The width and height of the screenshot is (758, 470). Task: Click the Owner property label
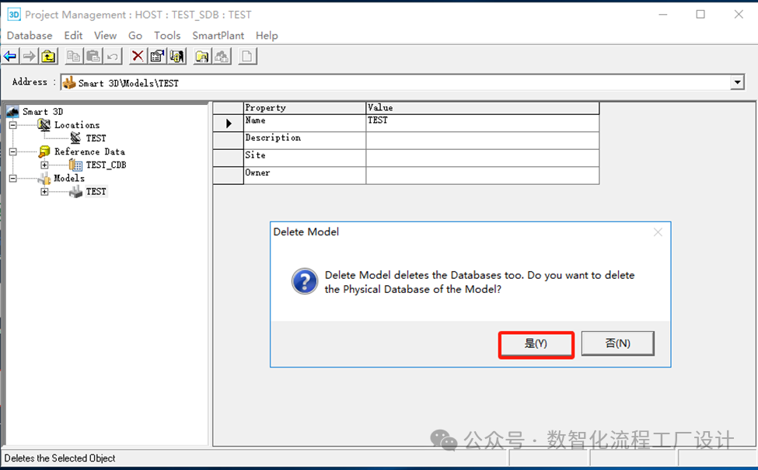pyautogui.click(x=257, y=172)
